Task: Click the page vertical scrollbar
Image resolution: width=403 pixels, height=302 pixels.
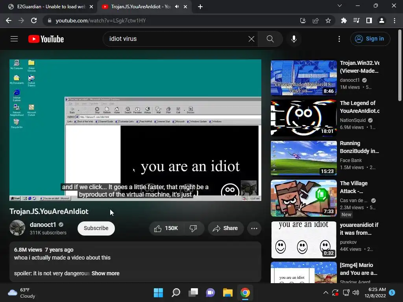Action: (x=400, y=66)
